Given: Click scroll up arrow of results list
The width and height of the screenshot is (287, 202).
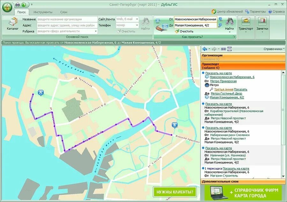Looking at the screenshot, I should coord(283,73).
